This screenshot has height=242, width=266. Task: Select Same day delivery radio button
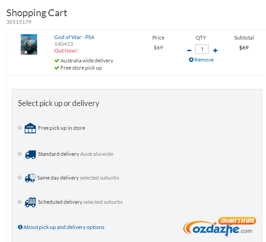(x=20, y=177)
